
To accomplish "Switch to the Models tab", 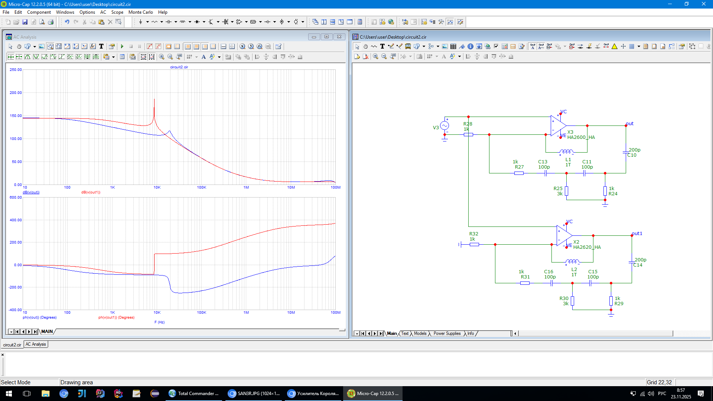I will [420, 333].
